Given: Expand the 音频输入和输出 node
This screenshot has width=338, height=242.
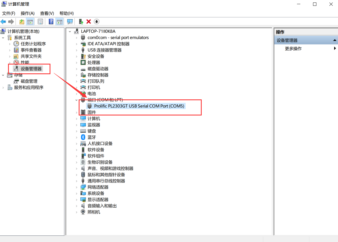Looking at the screenshot, I should pyautogui.click(x=76, y=206).
